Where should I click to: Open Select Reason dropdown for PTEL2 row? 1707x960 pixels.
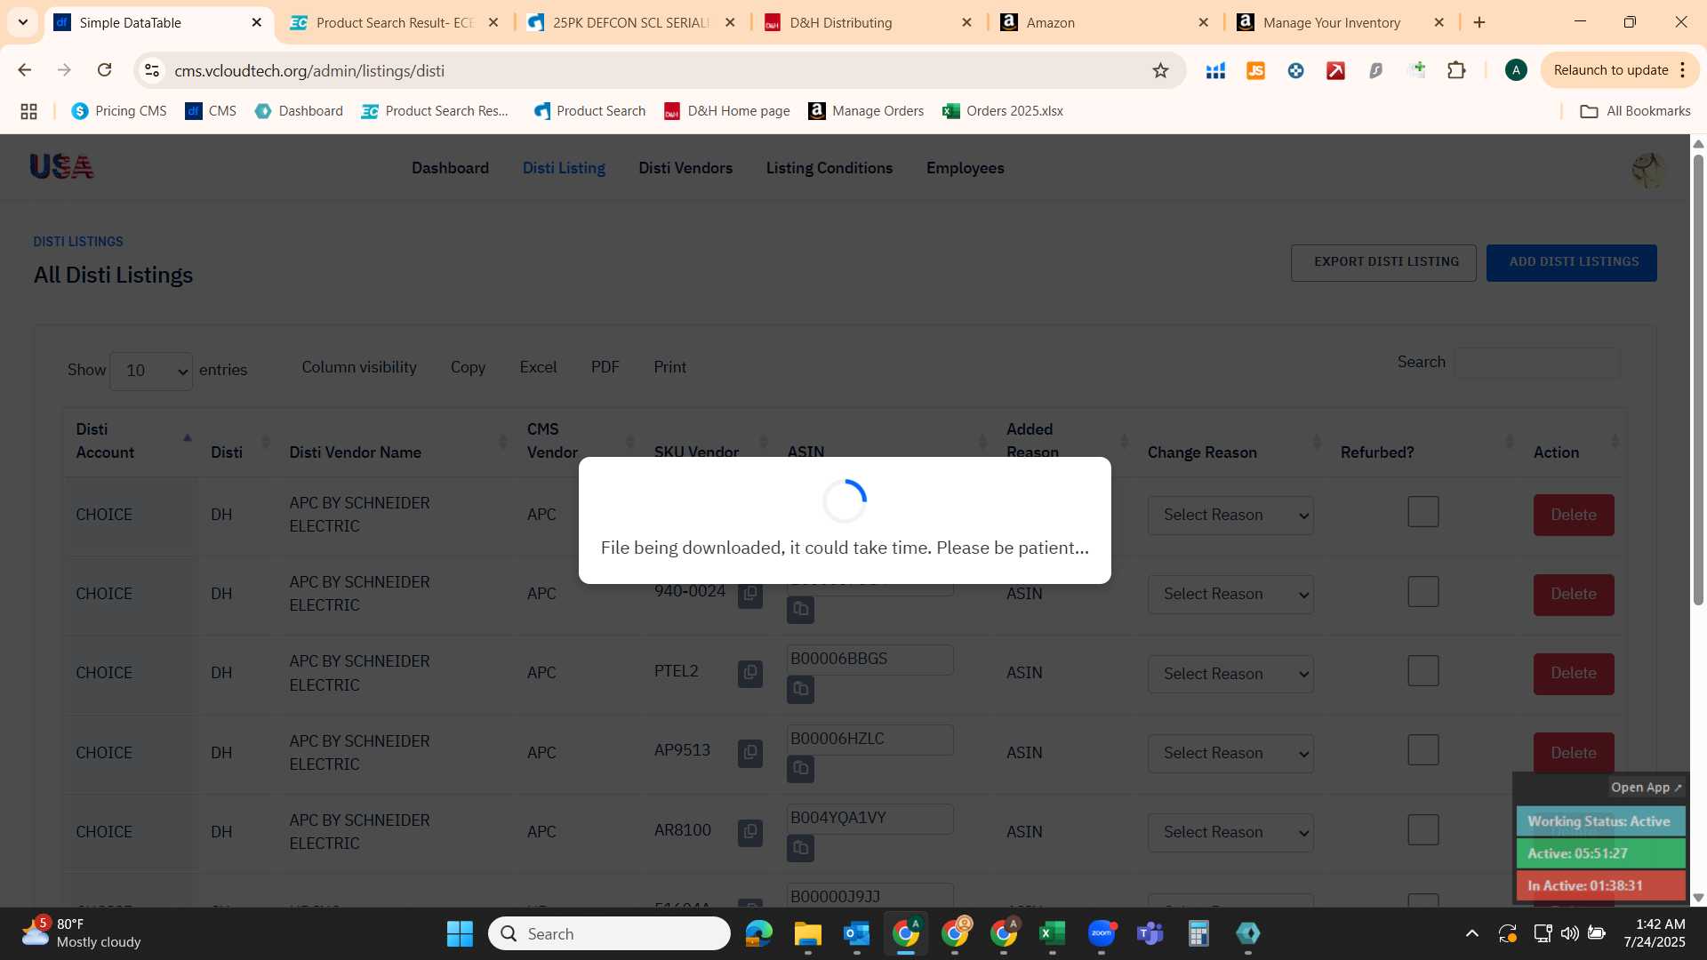pyautogui.click(x=1230, y=674)
